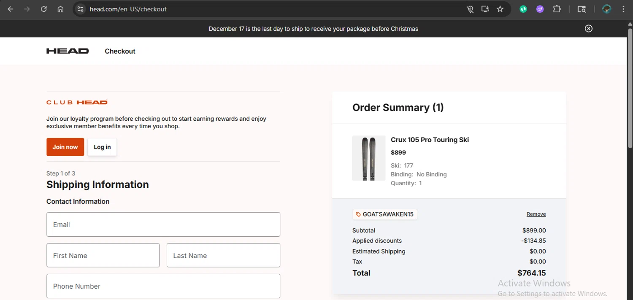Go back to the previous page
This screenshot has height=300, width=633.
[x=11, y=9]
